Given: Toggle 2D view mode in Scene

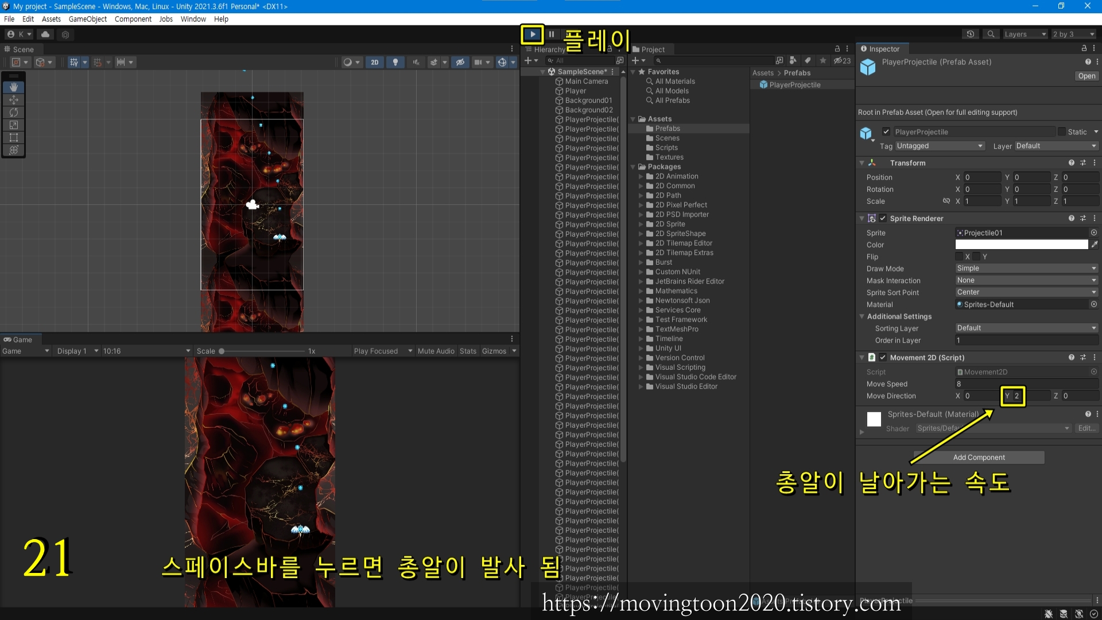Looking at the screenshot, I should [x=374, y=63].
